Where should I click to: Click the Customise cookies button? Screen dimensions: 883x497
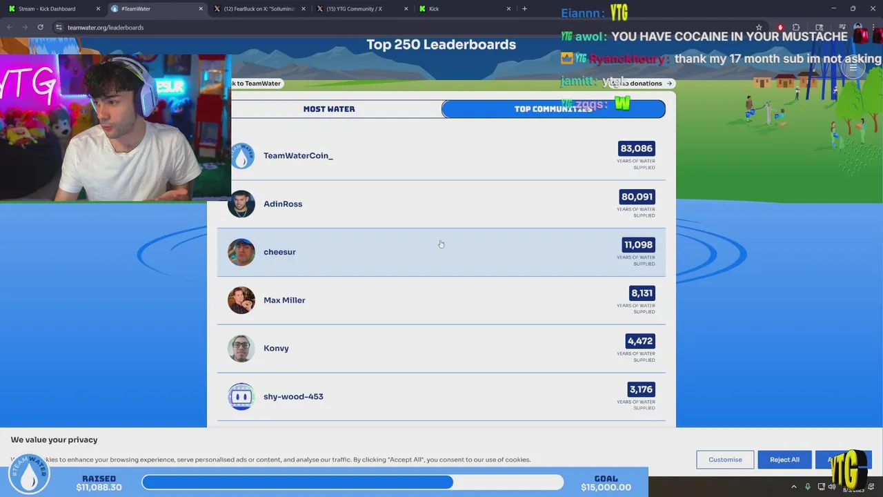(x=725, y=460)
